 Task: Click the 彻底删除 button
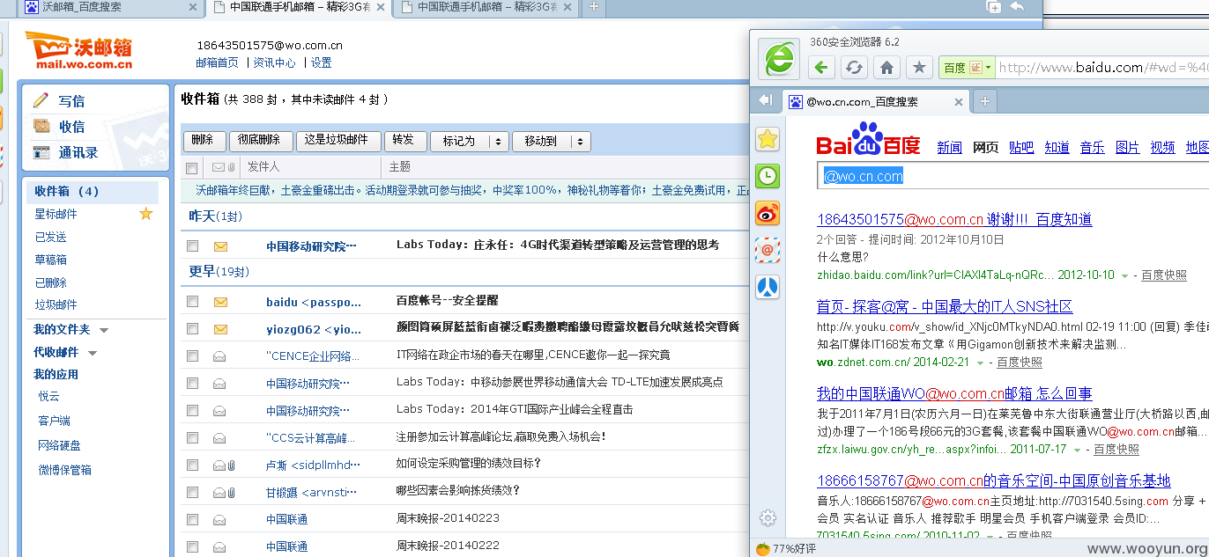[260, 141]
